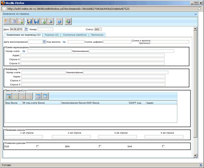Open help with the question mark icon

click(59, 22)
